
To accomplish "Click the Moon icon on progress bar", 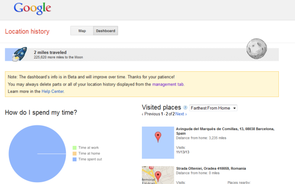I will tap(257, 49).
